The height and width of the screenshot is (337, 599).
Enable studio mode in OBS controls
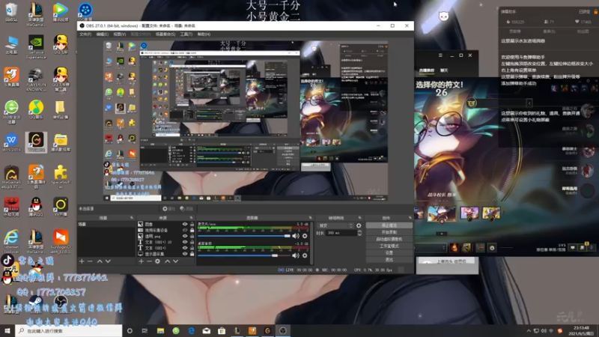(389, 246)
